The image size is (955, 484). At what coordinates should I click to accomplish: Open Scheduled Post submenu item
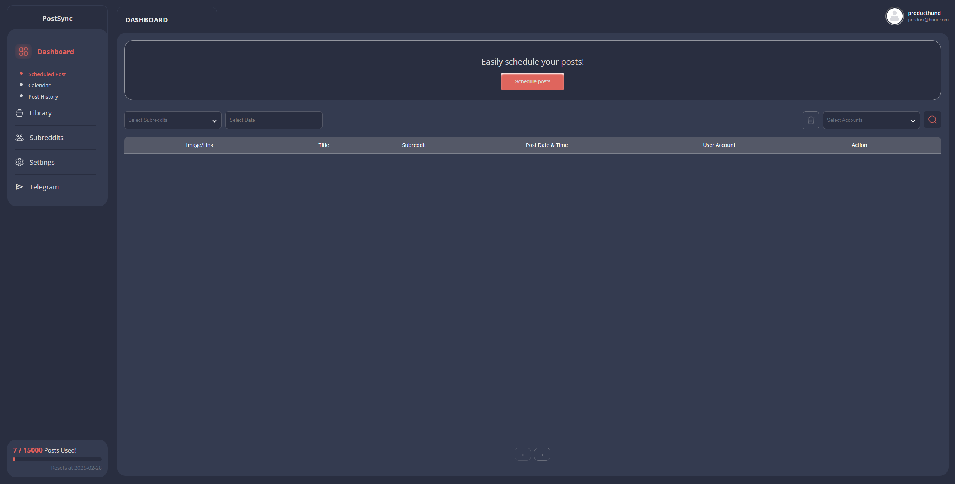click(x=47, y=74)
